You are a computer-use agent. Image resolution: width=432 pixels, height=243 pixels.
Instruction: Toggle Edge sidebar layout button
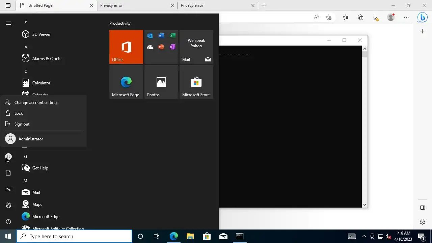(423, 208)
